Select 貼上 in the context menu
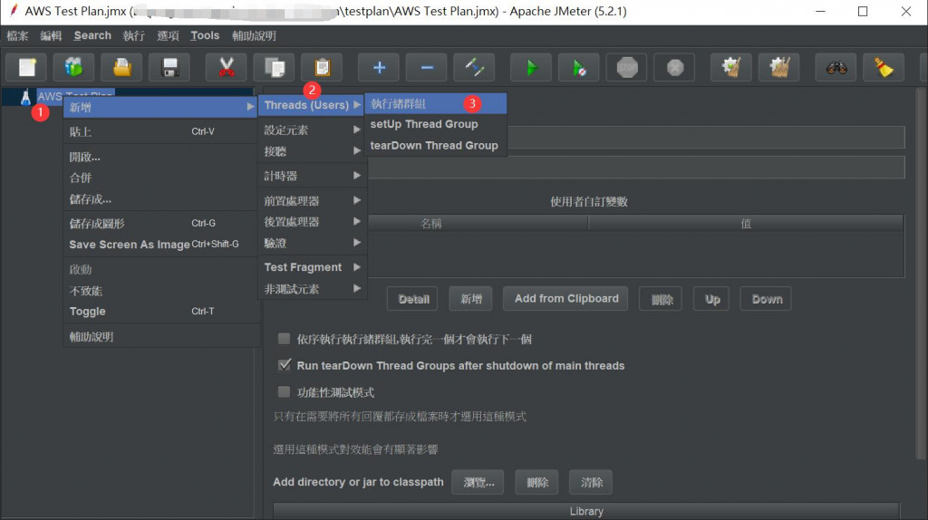The image size is (928, 520). (x=160, y=131)
